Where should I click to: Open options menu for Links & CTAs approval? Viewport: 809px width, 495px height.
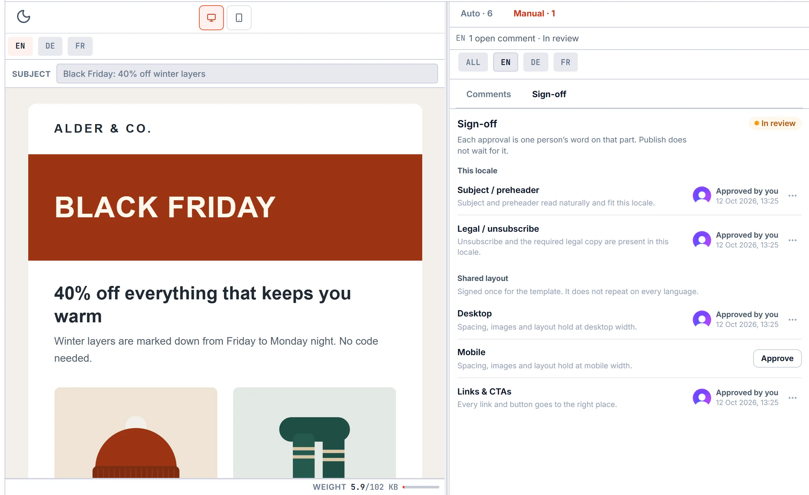click(792, 398)
